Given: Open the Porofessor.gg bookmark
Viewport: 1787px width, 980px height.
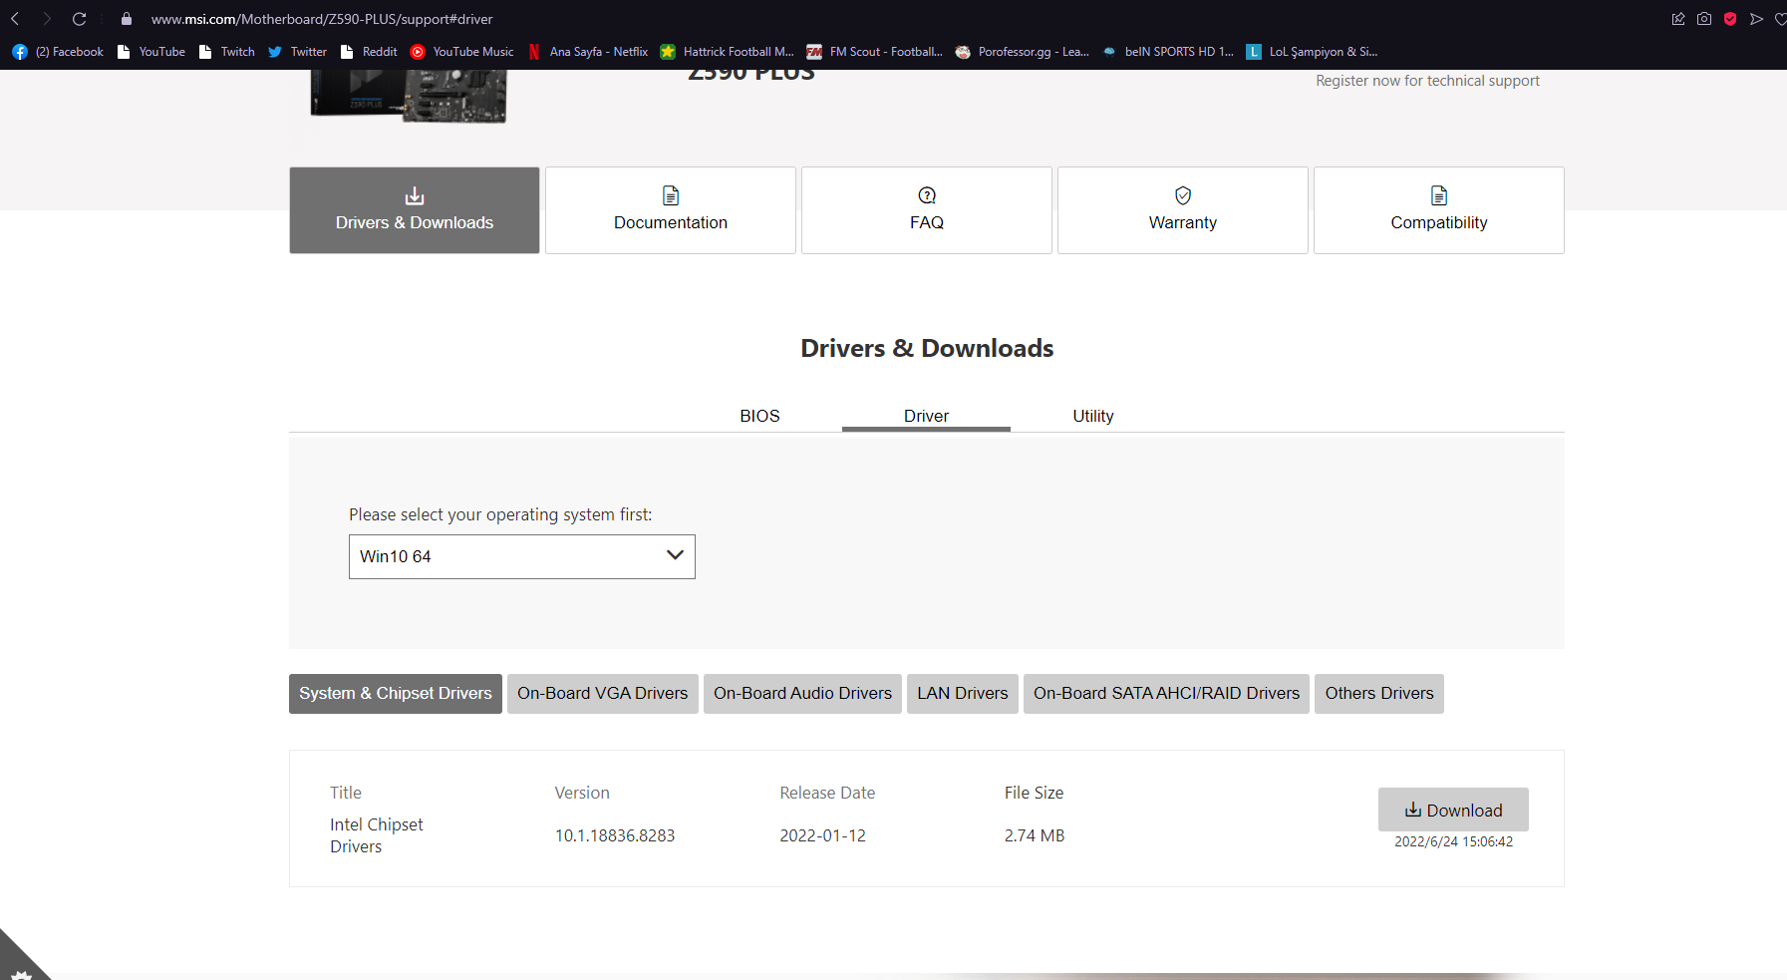Looking at the screenshot, I should [1023, 52].
